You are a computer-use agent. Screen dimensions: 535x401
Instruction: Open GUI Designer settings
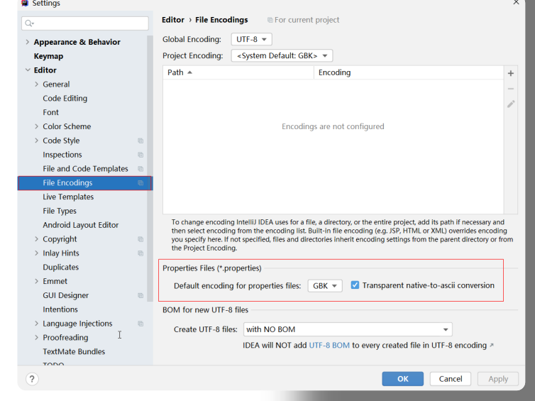click(65, 295)
